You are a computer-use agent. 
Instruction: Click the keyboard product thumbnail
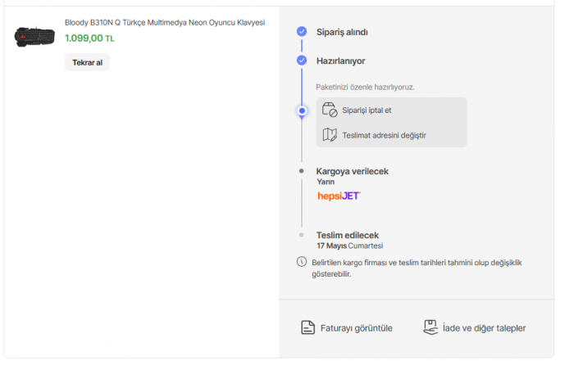point(34,37)
